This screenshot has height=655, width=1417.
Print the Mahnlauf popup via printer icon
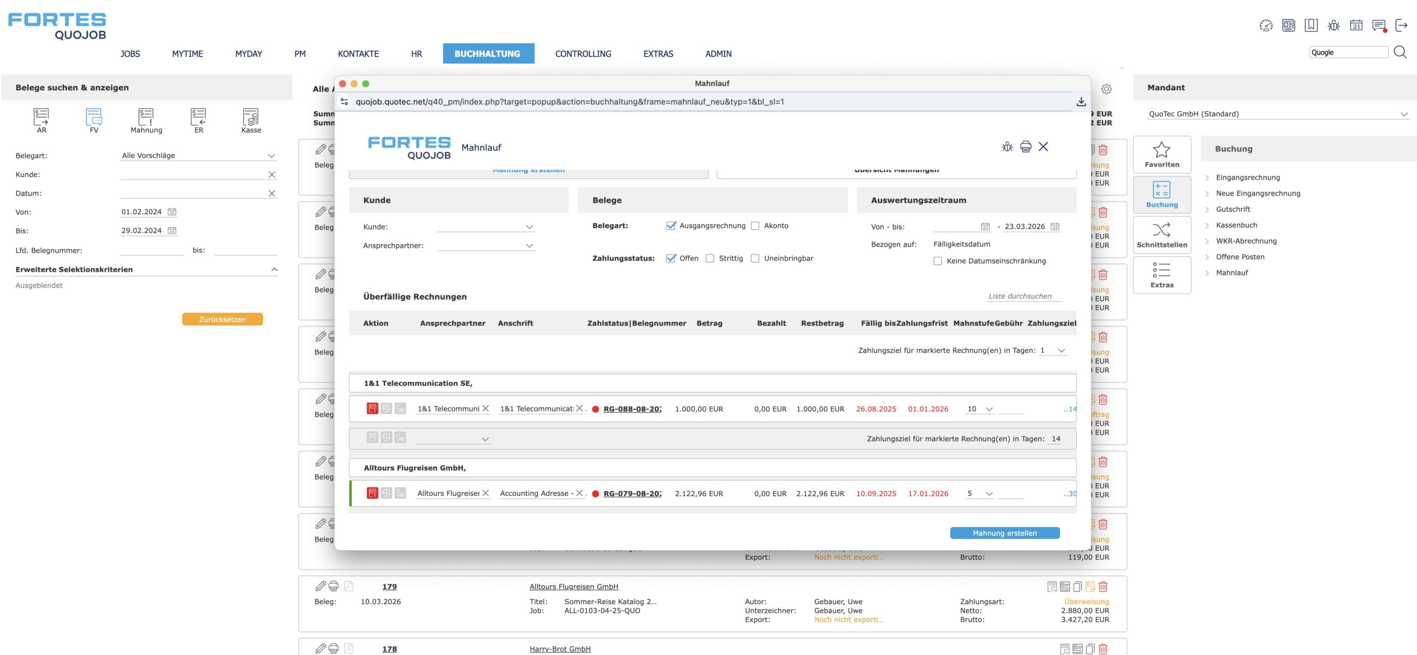click(x=1026, y=147)
